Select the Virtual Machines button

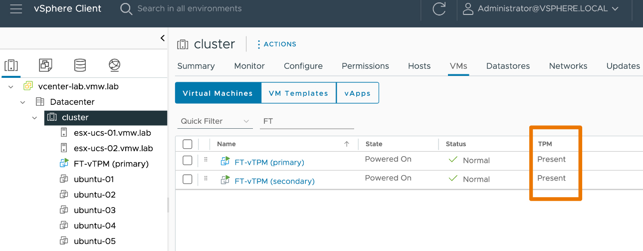[218, 93]
